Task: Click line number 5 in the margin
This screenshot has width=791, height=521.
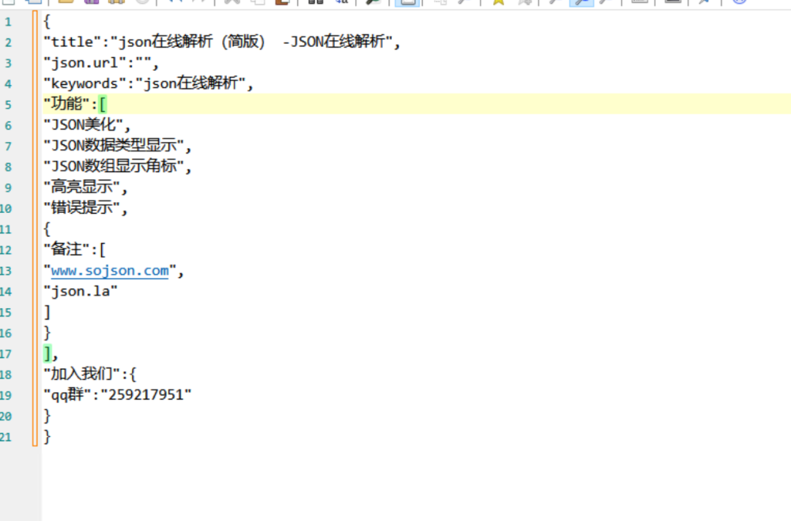Action: coord(8,105)
